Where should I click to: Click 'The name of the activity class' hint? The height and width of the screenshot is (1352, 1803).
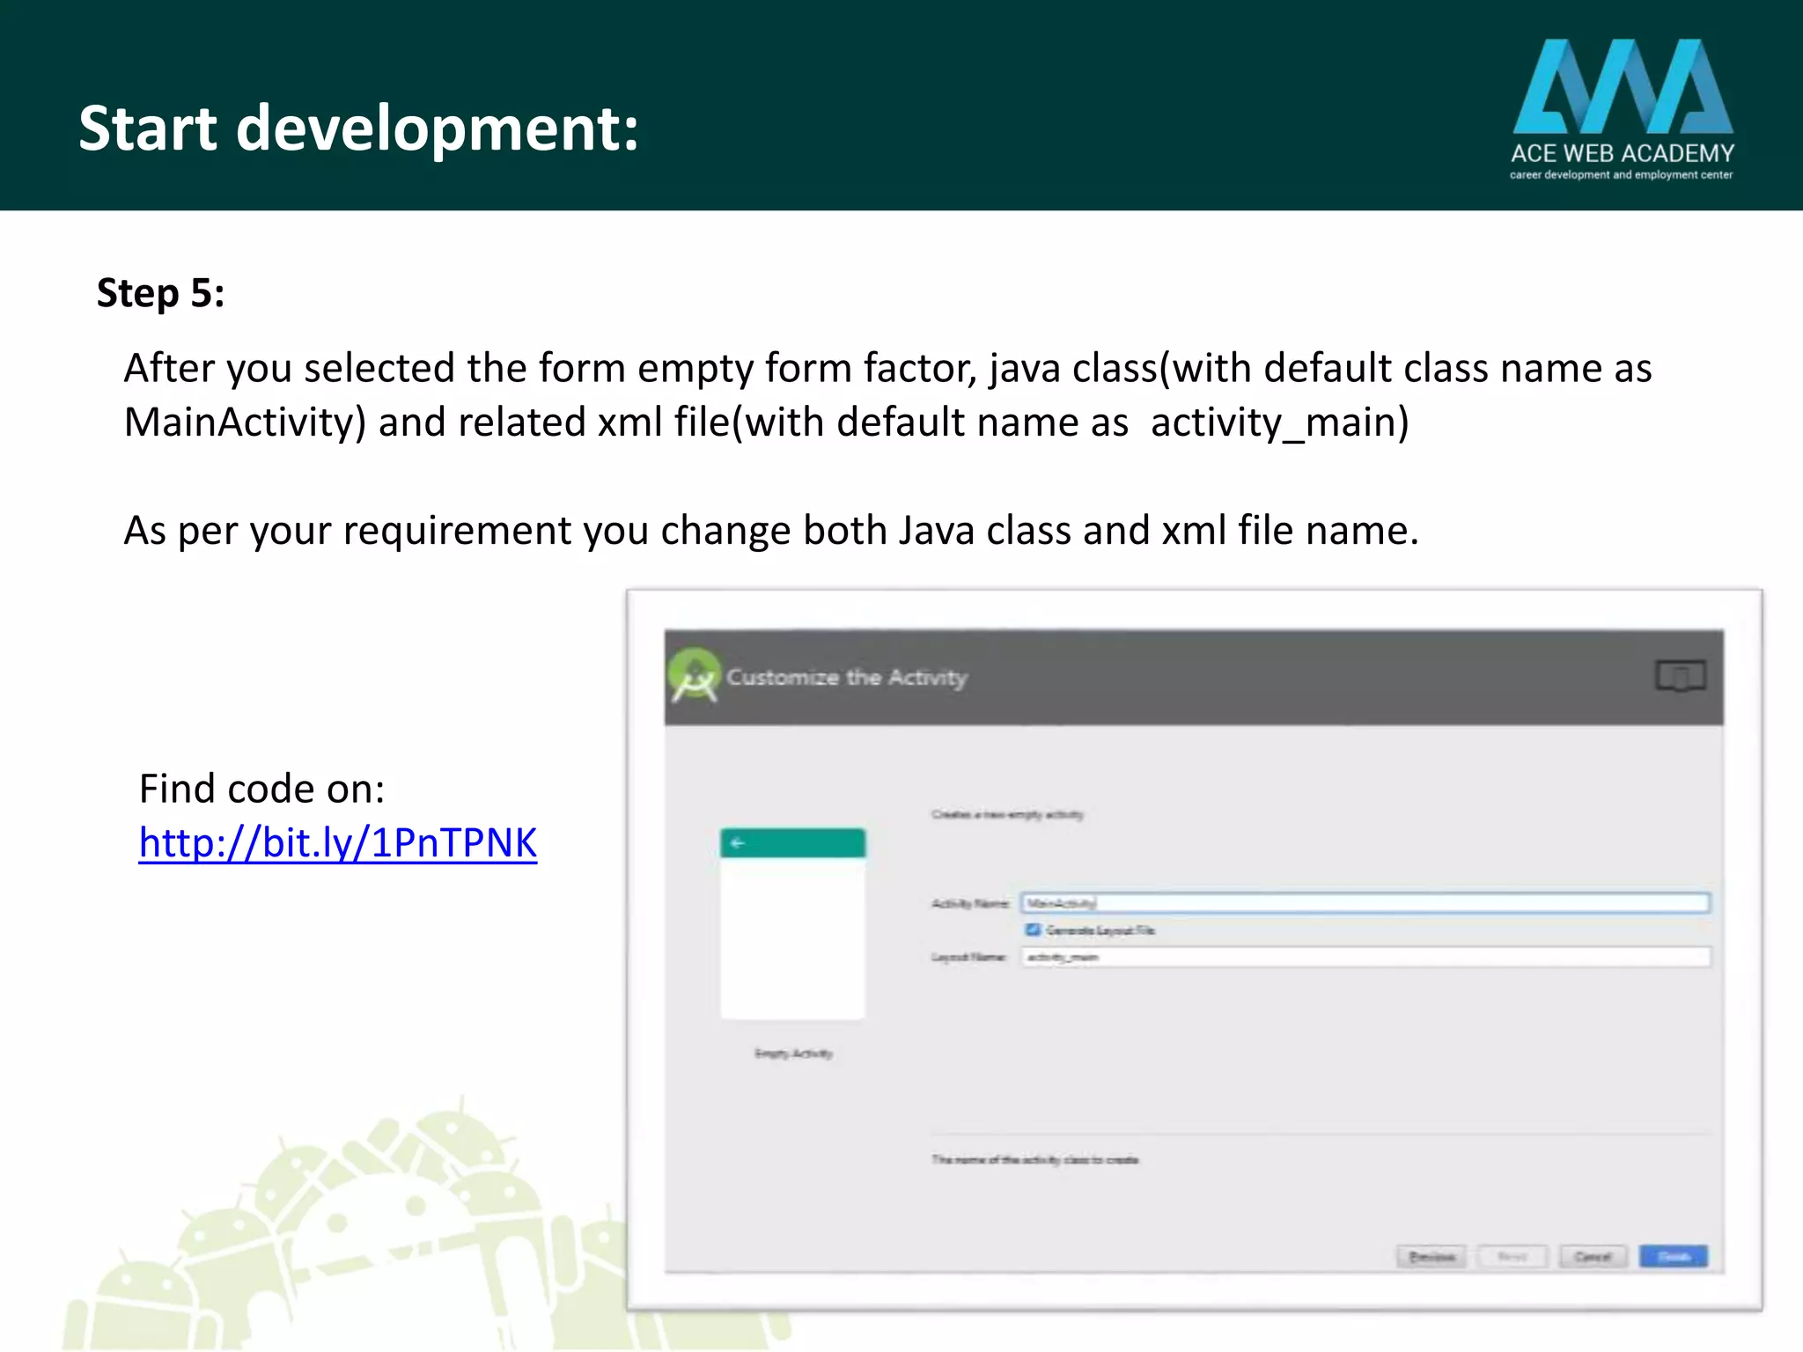(1035, 1160)
